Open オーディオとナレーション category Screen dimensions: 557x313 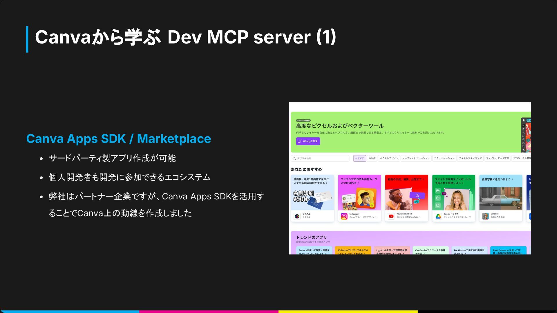(416, 159)
